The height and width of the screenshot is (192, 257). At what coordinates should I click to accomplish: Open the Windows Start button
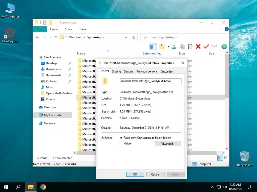6,187
